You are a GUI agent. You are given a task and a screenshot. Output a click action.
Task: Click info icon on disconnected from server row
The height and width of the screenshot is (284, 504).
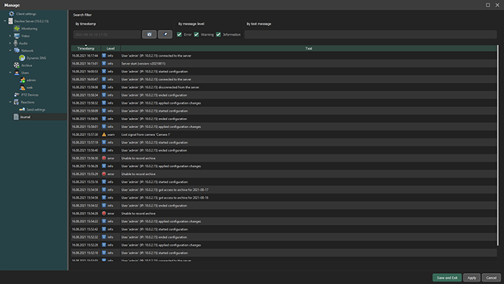tap(104, 87)
